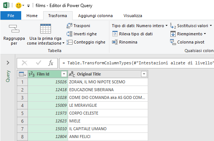Expand the Sostituisci valori dropdown arrow
Image resolution: width=214 pixels, height=141 pixels.
(x=211, y=26)
